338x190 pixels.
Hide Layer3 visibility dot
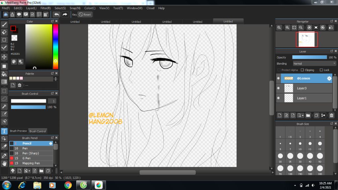[x=278, y=88]
